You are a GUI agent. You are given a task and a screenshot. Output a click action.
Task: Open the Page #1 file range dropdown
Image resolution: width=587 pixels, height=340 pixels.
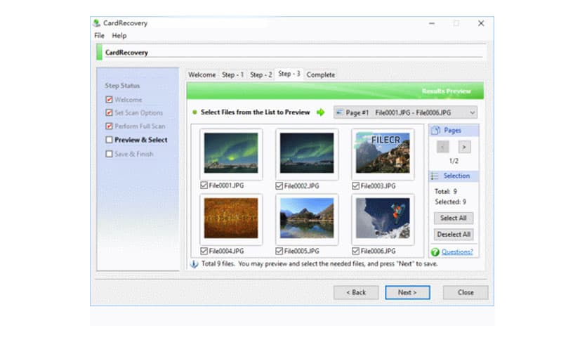(405, 112)
